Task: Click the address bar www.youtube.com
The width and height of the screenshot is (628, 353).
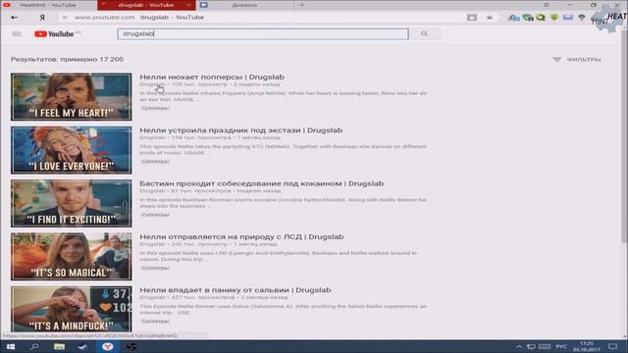Action: pos(105,18)
